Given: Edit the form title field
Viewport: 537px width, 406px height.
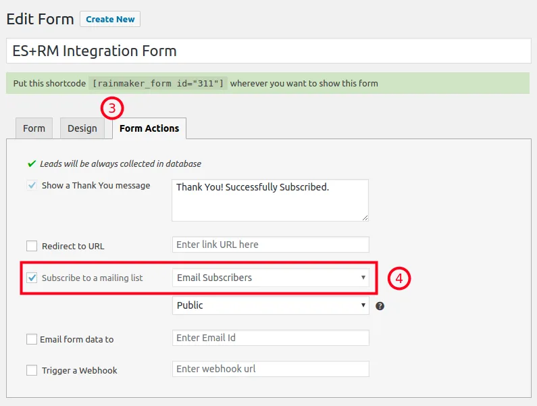Looking at the screenshot, I should click(269, 51).
